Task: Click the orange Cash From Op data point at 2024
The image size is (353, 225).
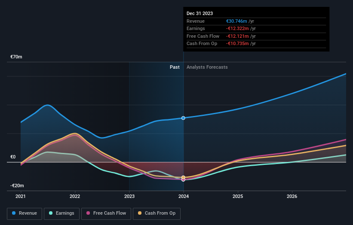Action: point(183,177)
